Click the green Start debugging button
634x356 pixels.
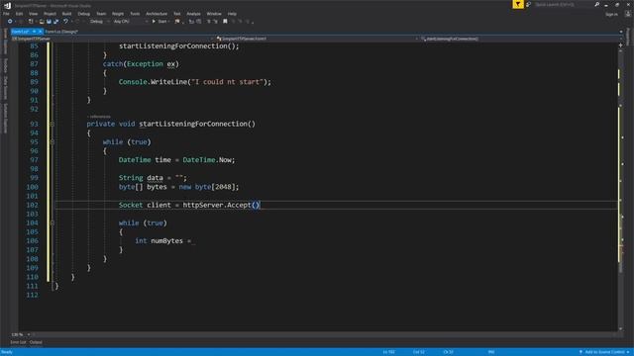point(160,22)
